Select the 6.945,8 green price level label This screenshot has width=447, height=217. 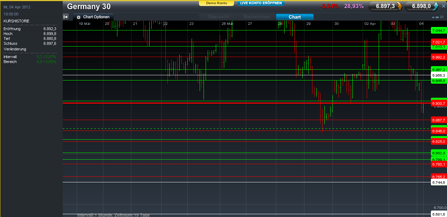[439, 80]
